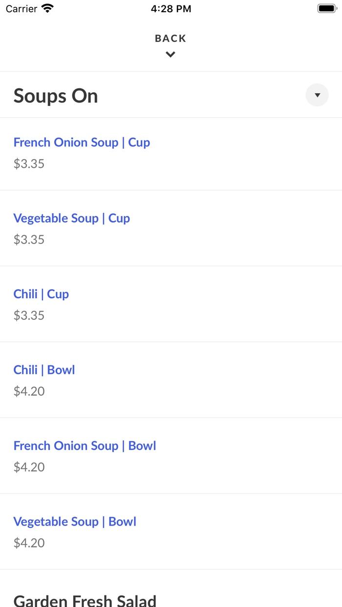Tap the $3.35 price under French Onion Soup Cup
Image resolution: width=342 pixels, height=607 pixels.
pos(29,164)
